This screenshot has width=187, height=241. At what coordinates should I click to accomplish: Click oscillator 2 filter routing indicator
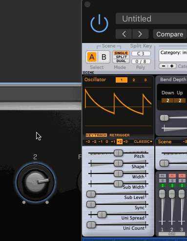pyautogui.click(x=172, y=185)
